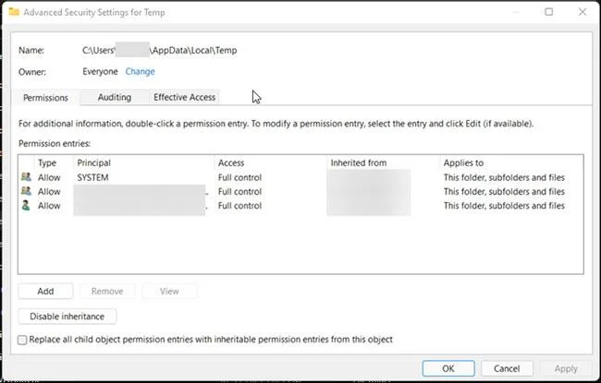Confirm the dialog with OK
Image resolution: width=601 pixels, height=383 pixels.
[448, 368]
